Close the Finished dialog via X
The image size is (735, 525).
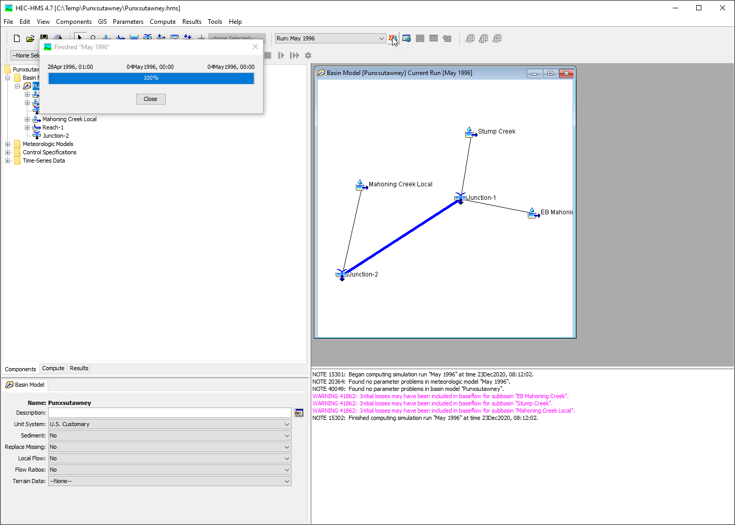click(255, 47)
